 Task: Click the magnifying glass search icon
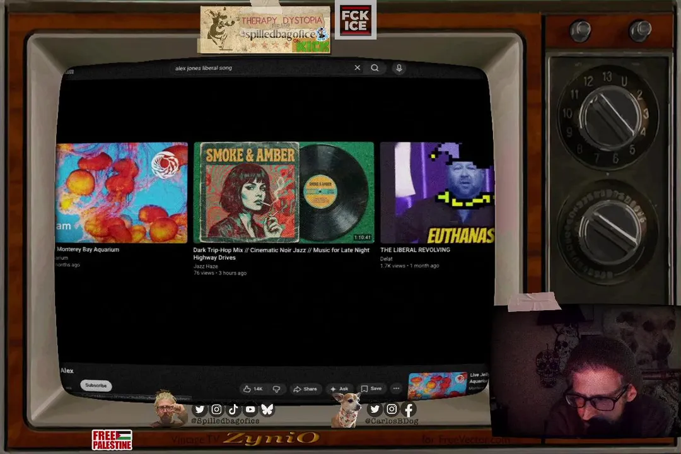coord(375,67)
